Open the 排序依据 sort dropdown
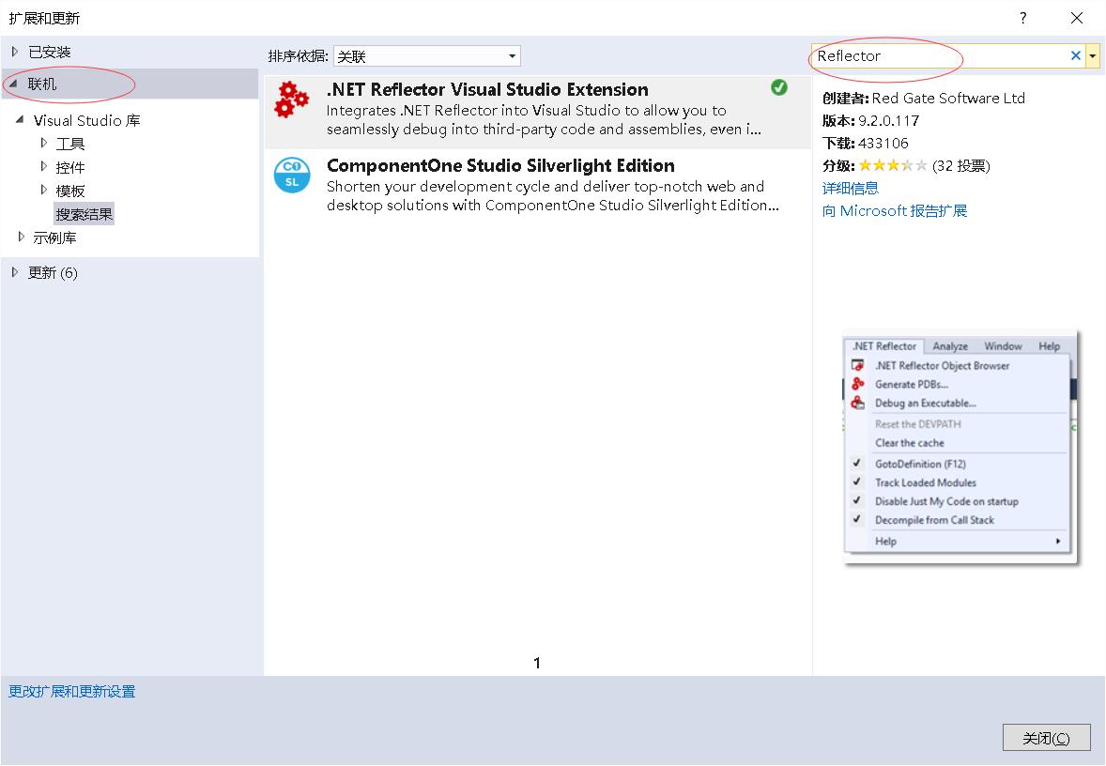Viewport: 1106px width, 766px height. coord(427,55)
